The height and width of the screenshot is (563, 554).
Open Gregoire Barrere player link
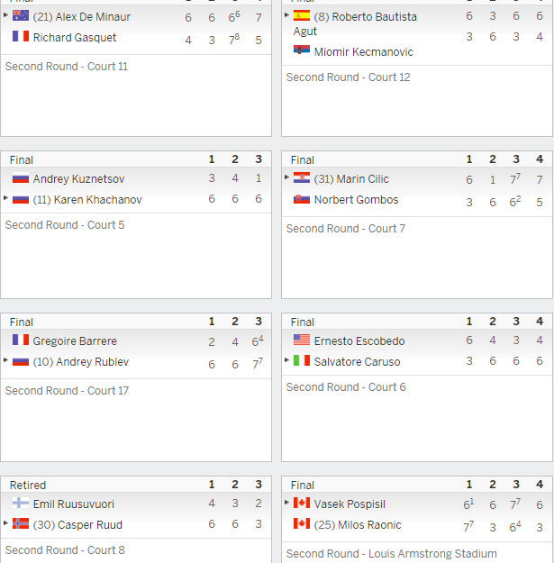tap(75, 341)
